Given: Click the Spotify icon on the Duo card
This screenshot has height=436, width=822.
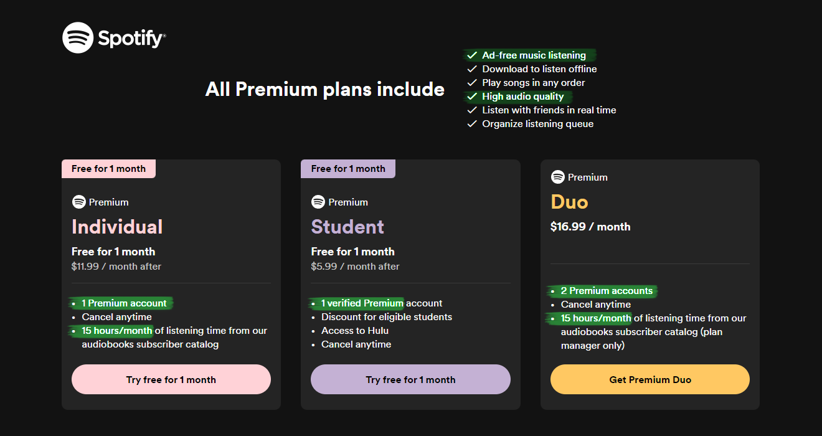Looking at the screenshot, I should click(557, 177).
